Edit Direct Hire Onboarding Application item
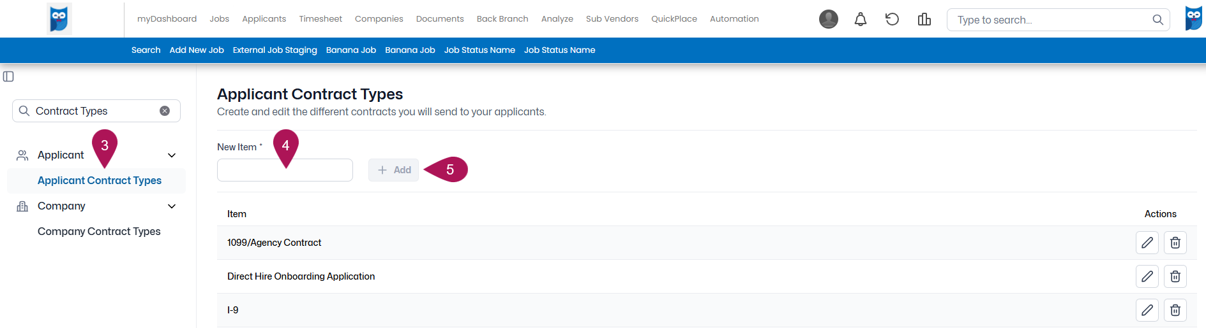The image size is (1206, 328). (x=1147, y=276)
